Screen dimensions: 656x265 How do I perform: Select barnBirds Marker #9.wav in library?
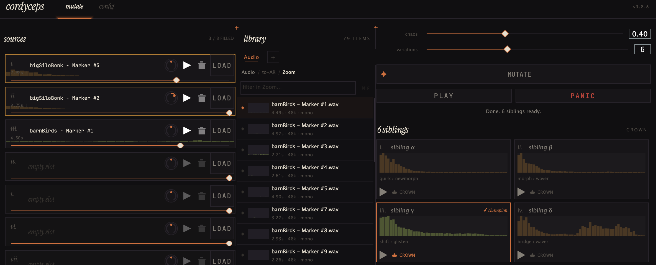tap(305, 255)
